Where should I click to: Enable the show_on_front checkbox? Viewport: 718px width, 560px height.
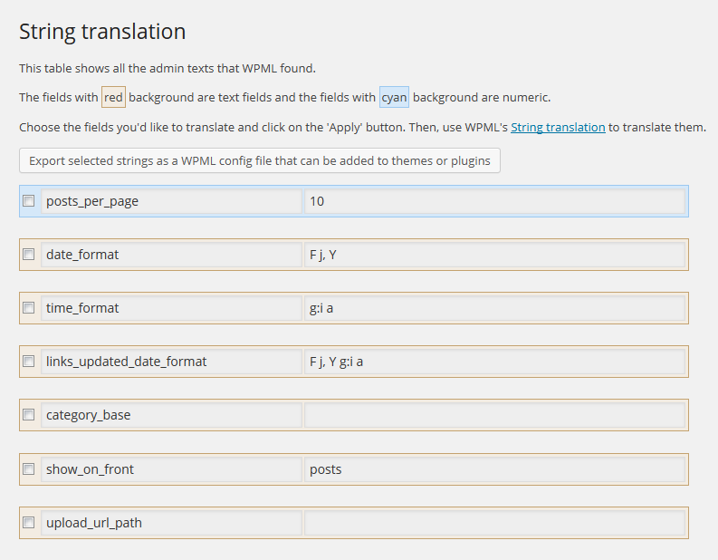(x=29, y=468)
